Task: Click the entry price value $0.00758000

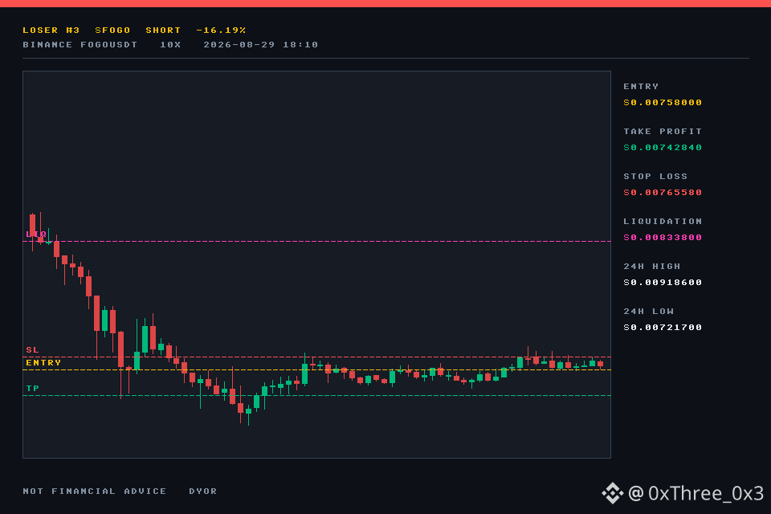Action: click(663, 102)
